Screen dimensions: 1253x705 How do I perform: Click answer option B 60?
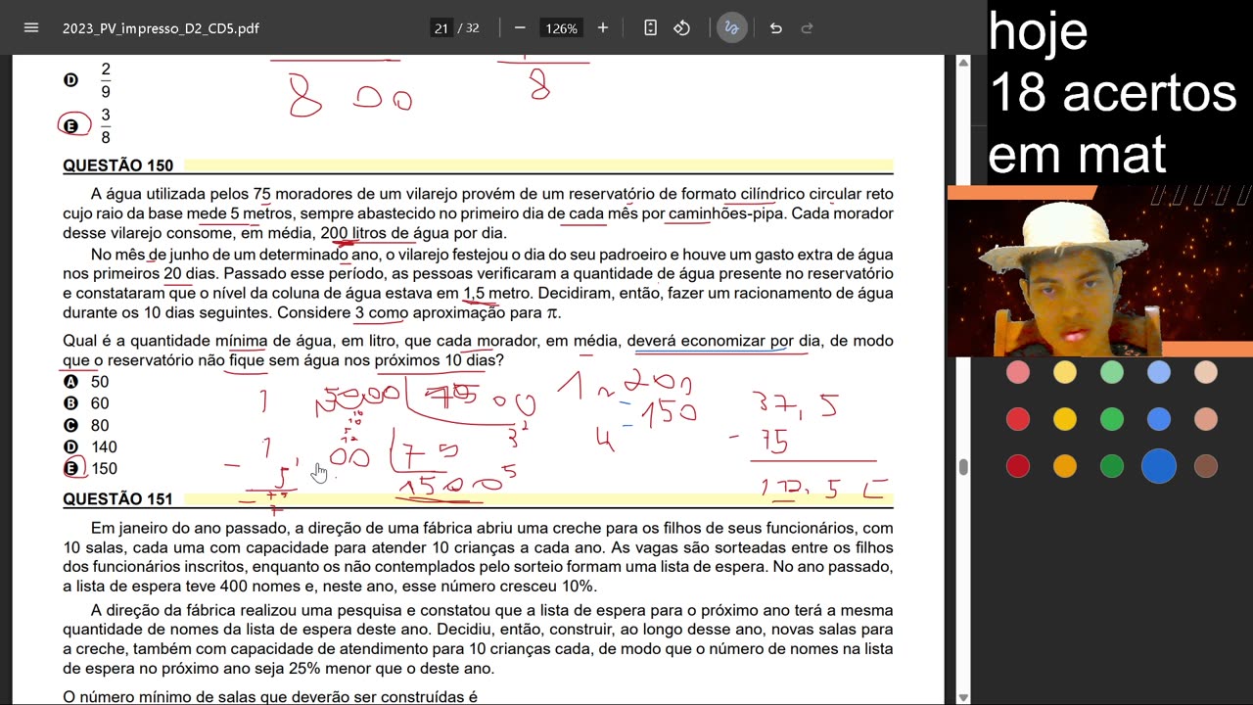pyautogui.click(x=86, y=403)
